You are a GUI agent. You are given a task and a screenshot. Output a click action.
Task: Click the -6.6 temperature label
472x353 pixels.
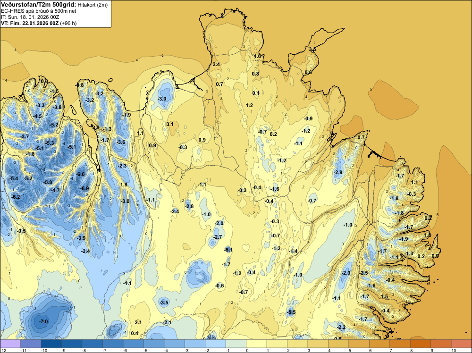pyautogui.click(x=80, y=174)
